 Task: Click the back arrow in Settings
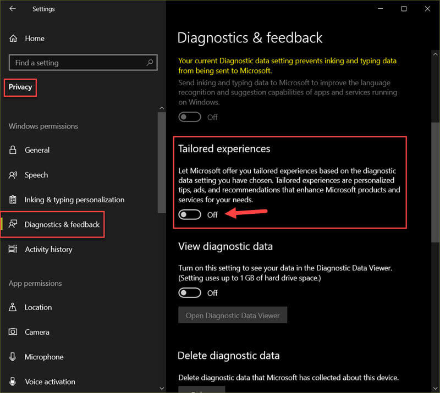[13, 9]
